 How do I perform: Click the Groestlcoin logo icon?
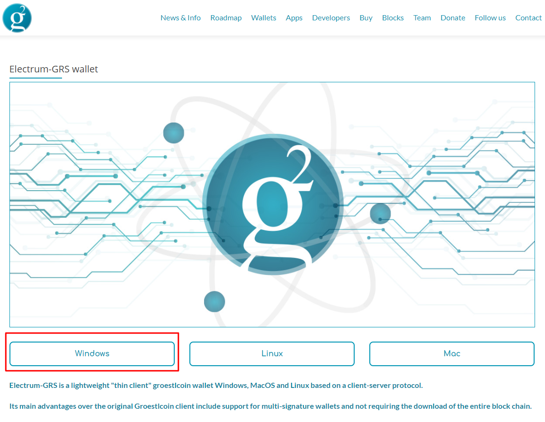pyautogui.click(x=17, y=18)
